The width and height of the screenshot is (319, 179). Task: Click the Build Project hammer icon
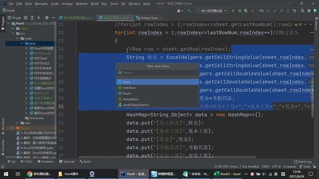point(189,11)
